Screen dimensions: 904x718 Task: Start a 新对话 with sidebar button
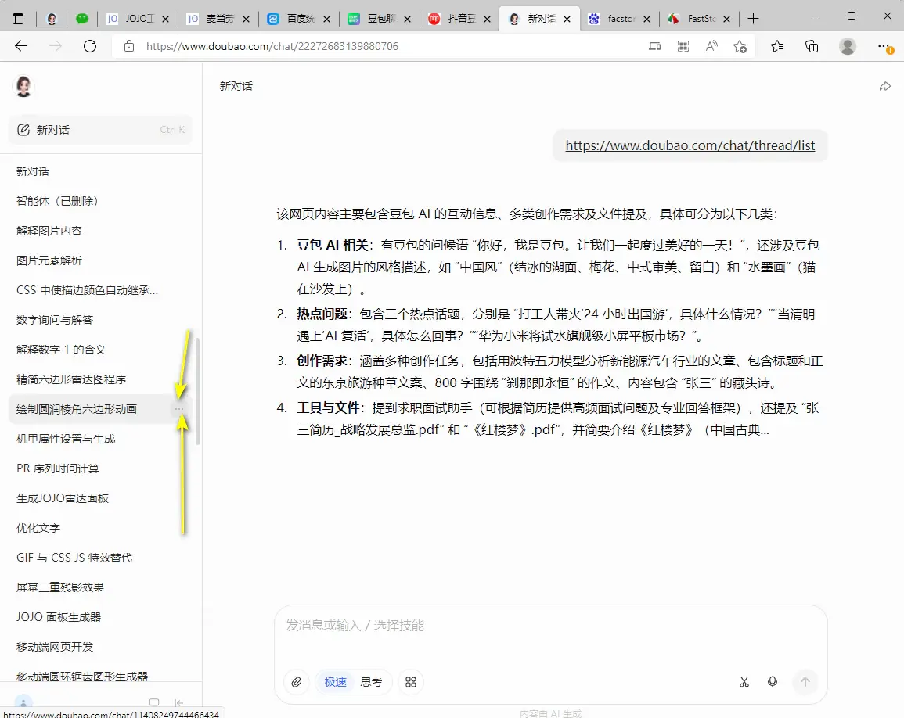coord(100,130)
